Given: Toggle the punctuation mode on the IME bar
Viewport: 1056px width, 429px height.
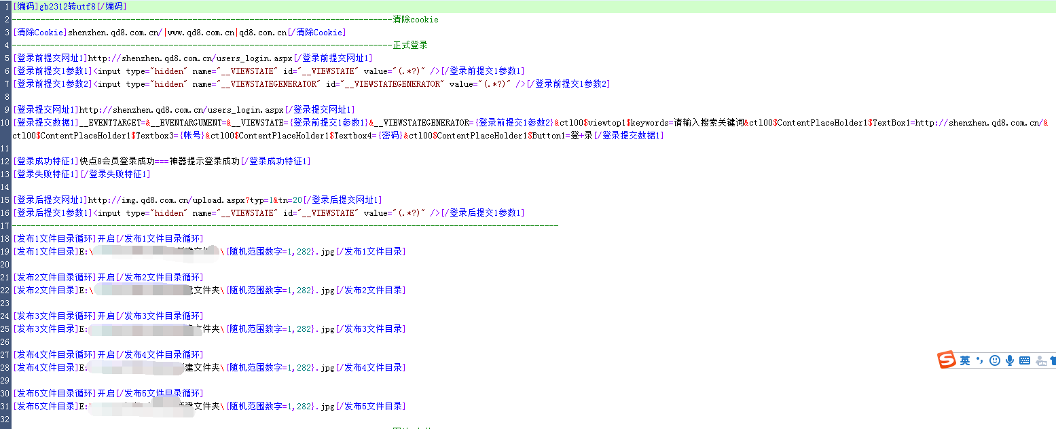Looking at the screenshot, I should point(979,360).
